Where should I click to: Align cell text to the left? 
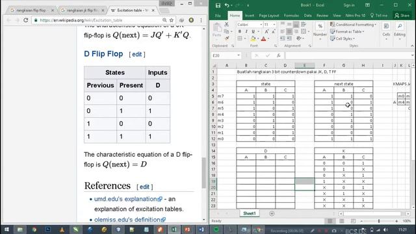click(283, 32)
